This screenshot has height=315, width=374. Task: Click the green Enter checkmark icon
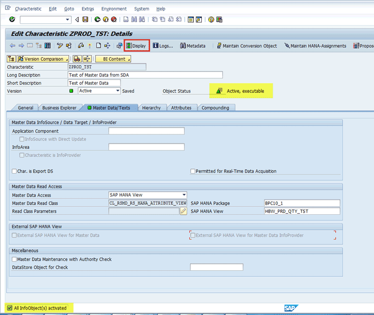(12, 20)
